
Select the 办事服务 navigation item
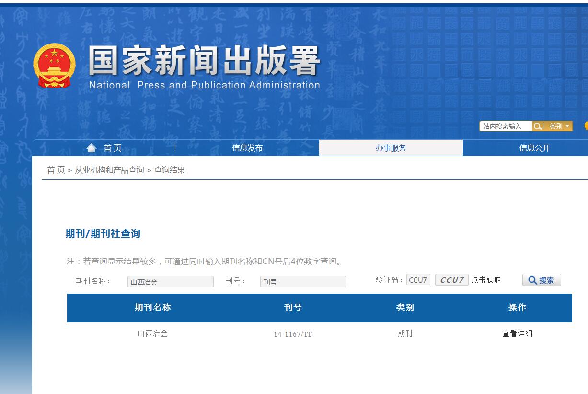click(391, 148)
